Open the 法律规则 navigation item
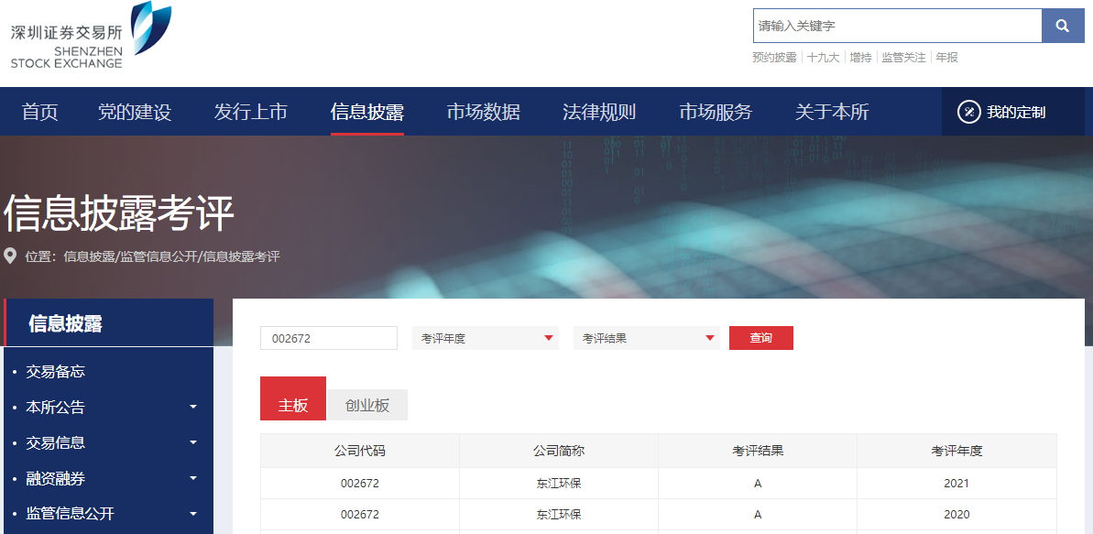The image size is (1093, 534). 599,112
